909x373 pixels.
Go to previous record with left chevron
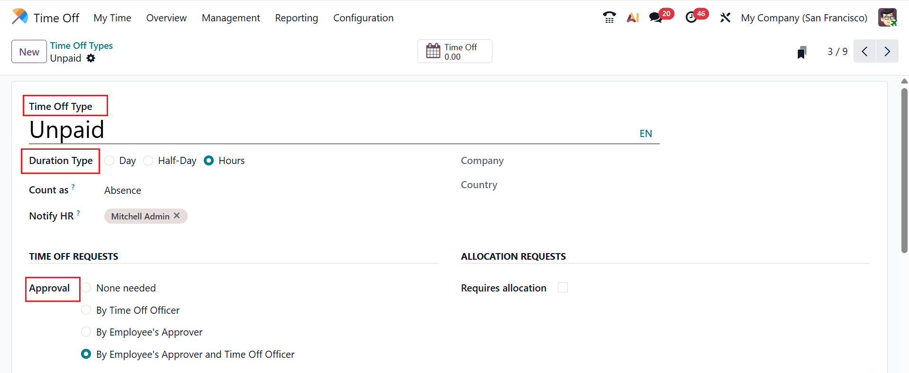864,51
